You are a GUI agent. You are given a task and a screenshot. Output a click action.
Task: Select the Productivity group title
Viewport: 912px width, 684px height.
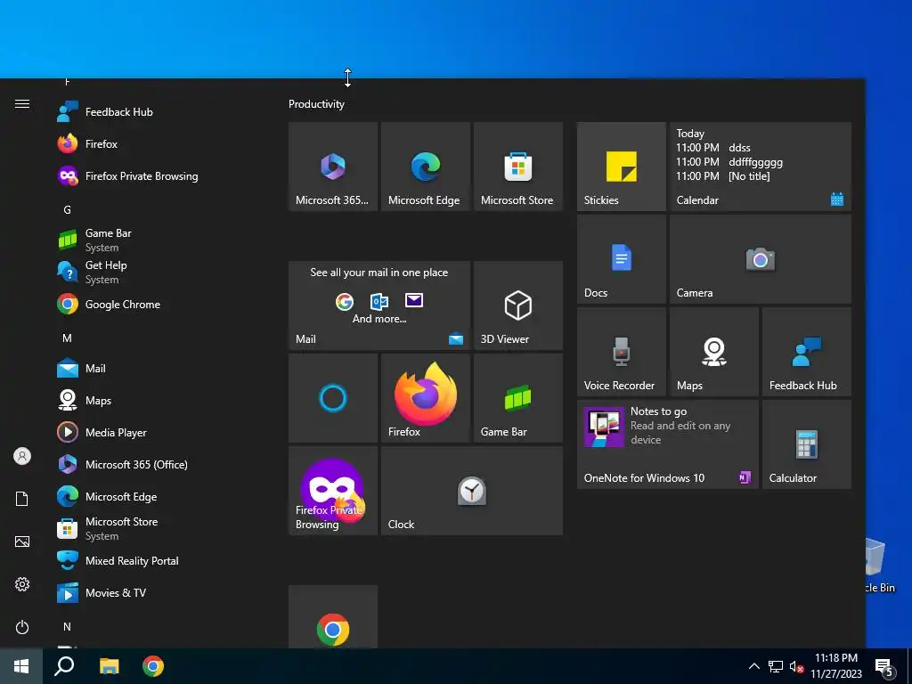[316, 104]
